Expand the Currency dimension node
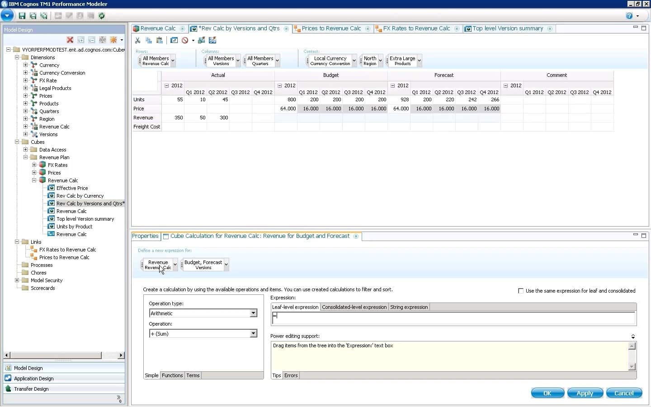This screenshot has width=651, height=407. [x=26, y=65]
